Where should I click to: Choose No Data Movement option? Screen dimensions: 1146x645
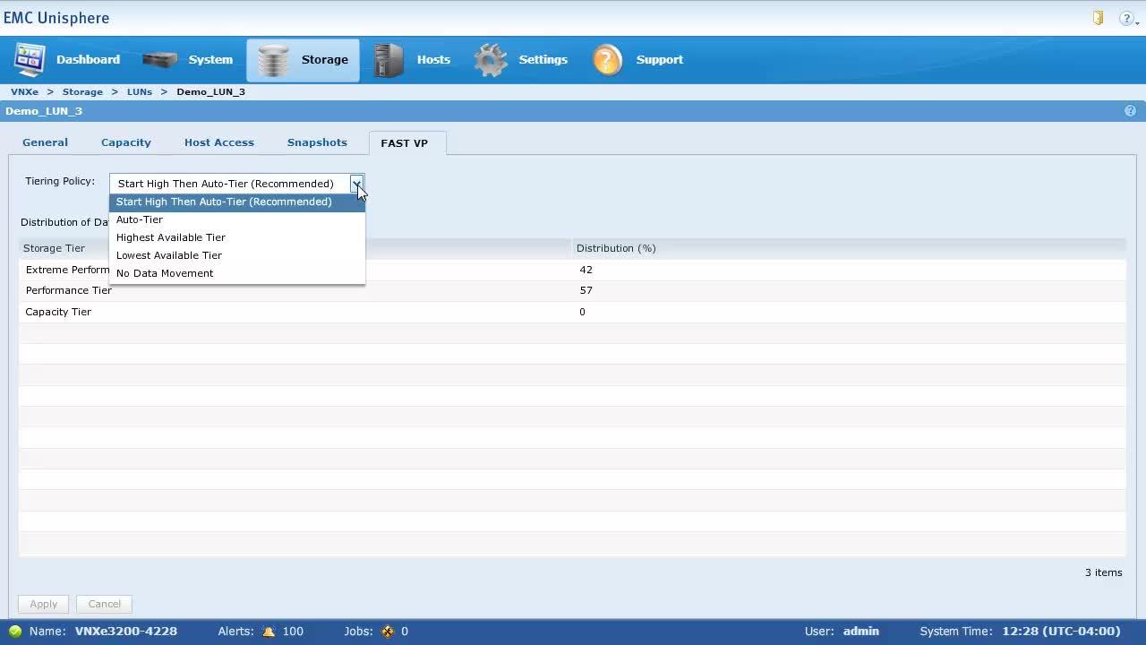click(x=237, y=273)
